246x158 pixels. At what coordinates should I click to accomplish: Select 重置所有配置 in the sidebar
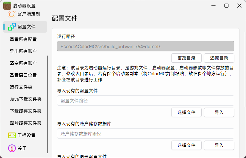(x=23, y=39)
